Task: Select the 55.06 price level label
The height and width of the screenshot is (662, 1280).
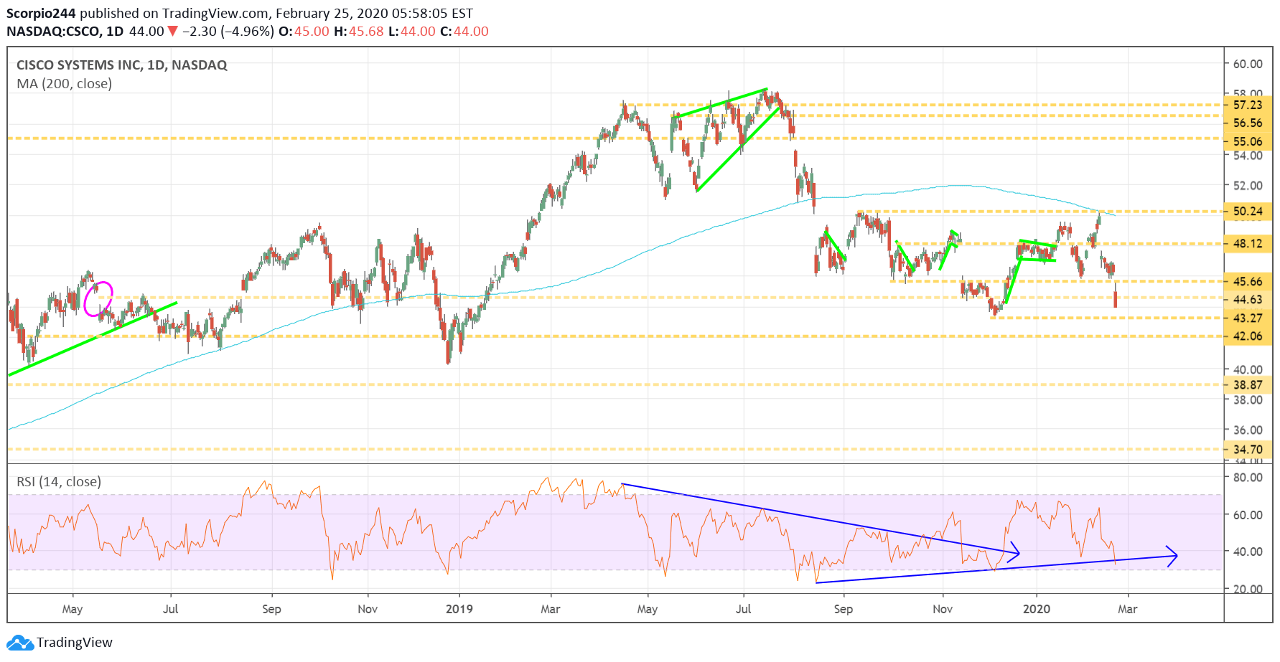Action: (x=1248, y=142)
